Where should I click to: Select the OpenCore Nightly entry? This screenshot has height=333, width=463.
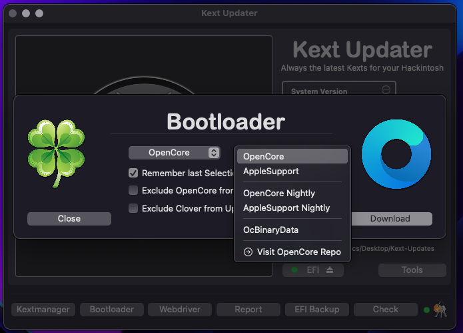(x=292, y=193)
